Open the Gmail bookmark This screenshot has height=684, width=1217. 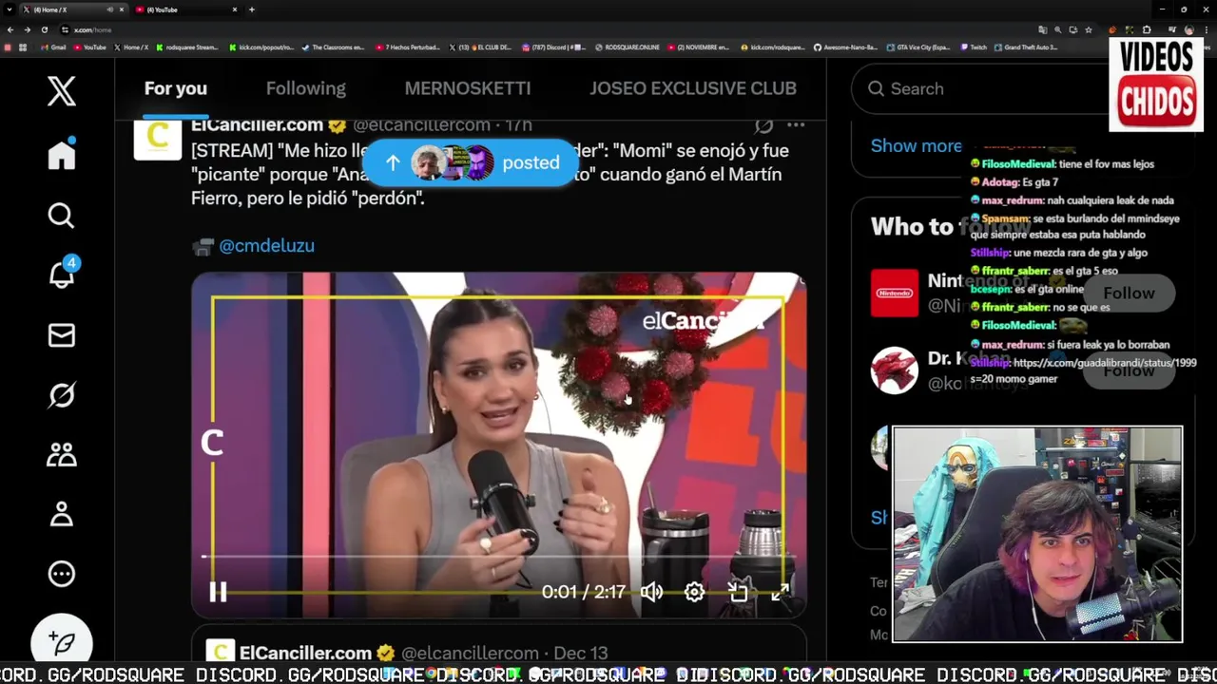click(x=53, y=47)
